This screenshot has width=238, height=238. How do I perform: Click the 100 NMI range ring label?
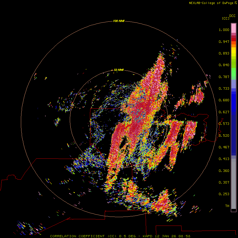[119, 21]
